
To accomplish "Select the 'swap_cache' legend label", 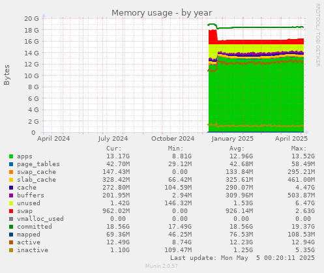I will tap(37, 172).
